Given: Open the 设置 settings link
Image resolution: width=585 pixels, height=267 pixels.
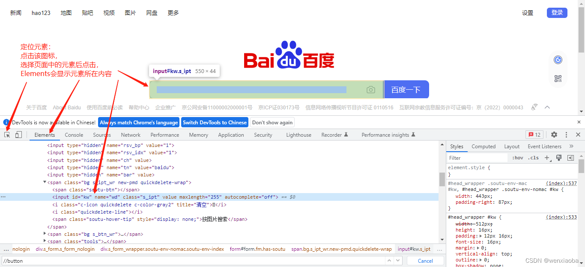Looking at the screenshot, I should [x=528, y=13].
